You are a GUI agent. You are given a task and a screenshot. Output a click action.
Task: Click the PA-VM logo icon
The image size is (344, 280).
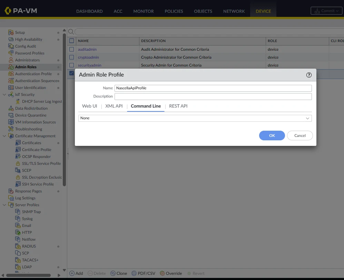pos(8,11)
